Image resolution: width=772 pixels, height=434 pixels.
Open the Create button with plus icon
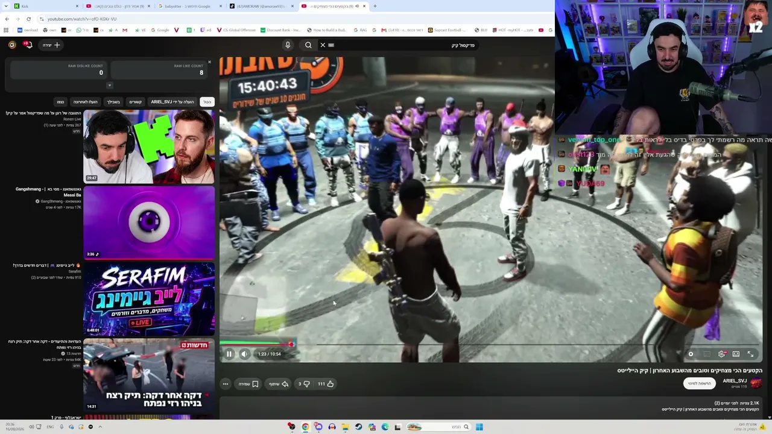tap(52, 45)
